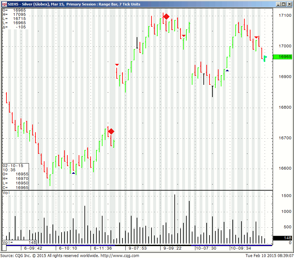Screen dimensions: 294x258
Task: Click the 6-09:42 time axis label
Action: tap(33, 248)
